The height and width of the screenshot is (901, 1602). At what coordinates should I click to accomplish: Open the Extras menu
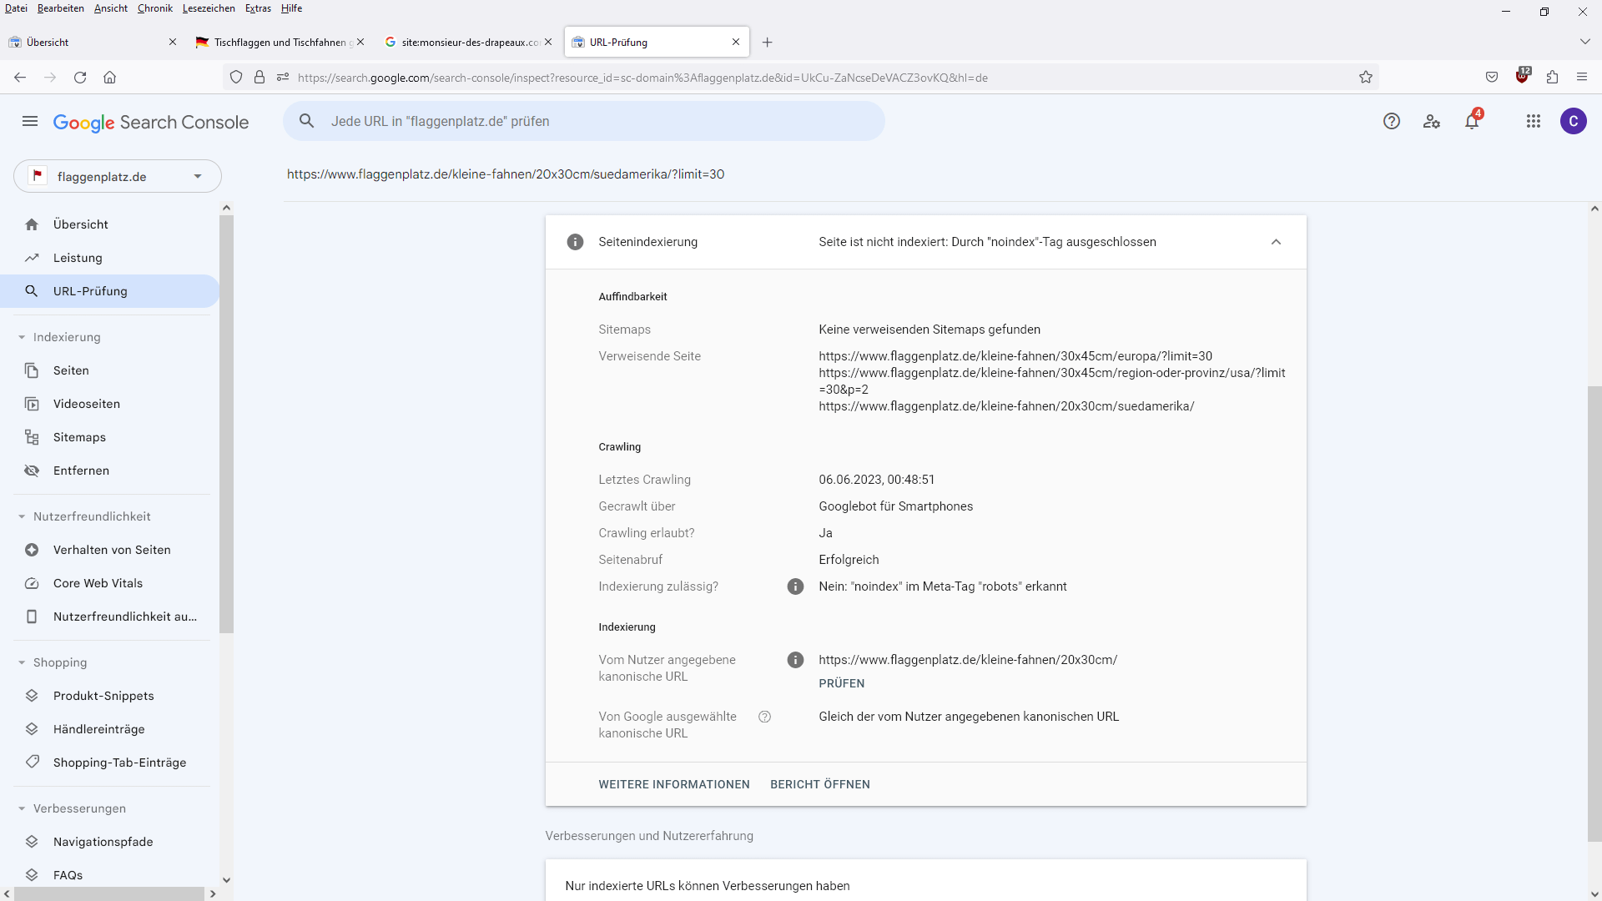coord(258,8)
